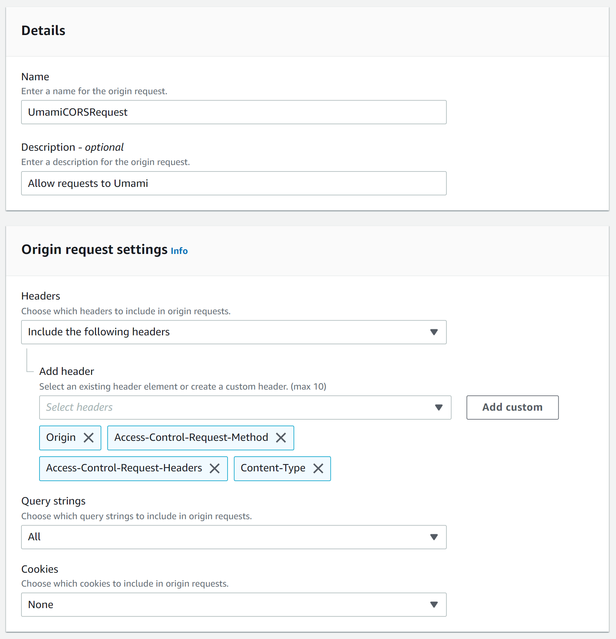Open the 'Include the following headers' dropdown

point(234,332)
